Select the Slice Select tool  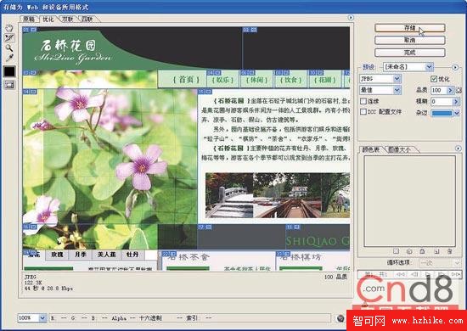pos(9,38)
